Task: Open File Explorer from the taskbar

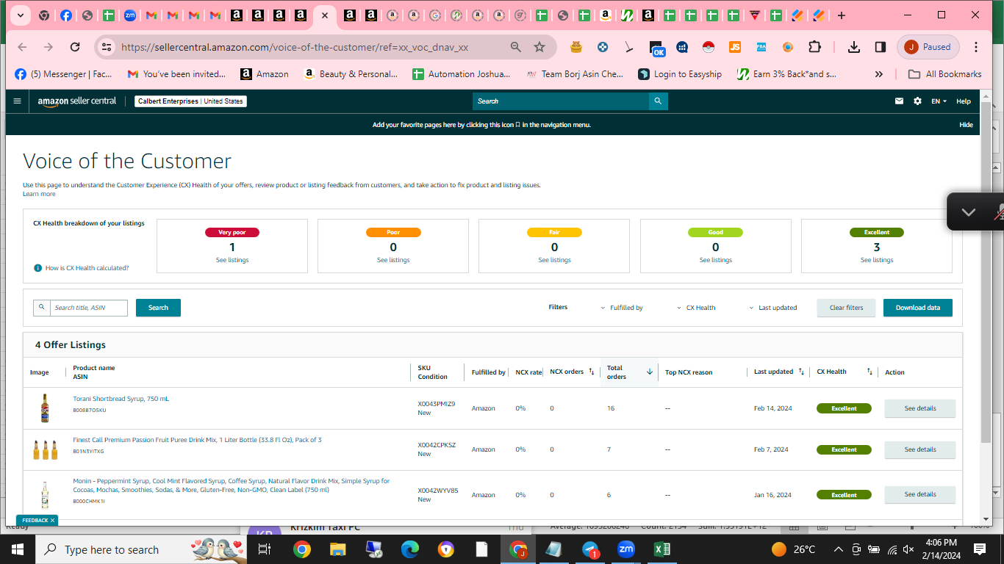Action: 337,549
